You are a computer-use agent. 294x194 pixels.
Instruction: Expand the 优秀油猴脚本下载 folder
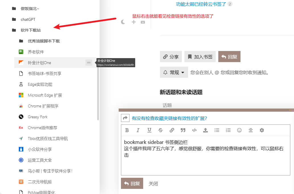pos(44,41)
